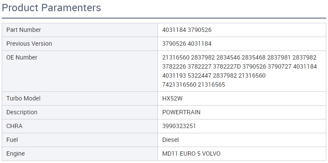This screenshot has height=163, width=328.
Task: Click OE number 7421316560 in the last line
Action: (x=179, y=85)
